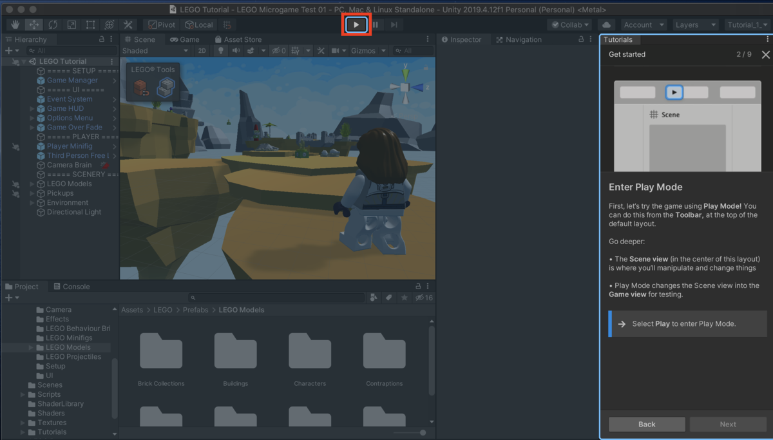The width and height of the screenshot is (773, 440).
Task: Click the LEGO brick builder tool icon
Action: pos(141,88)
